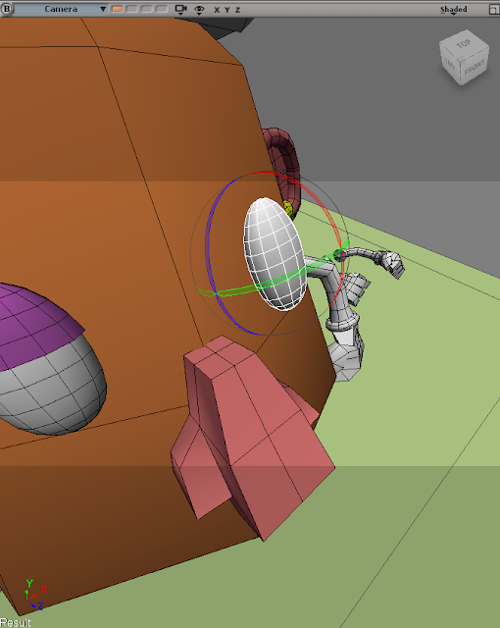The height and width of the screenshot is (628, 500).
Task: Open the Camera view dropdown
Action: click(61, 9)
